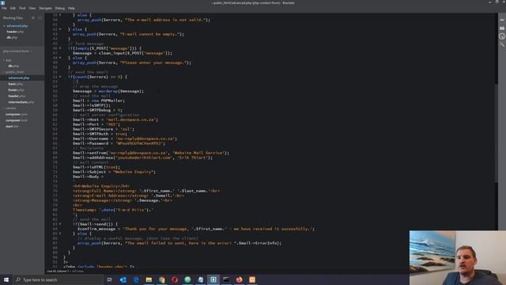The height and width of the screenshot is (285, 506).
Task: Fold the if($mail->send()) block at line 83
Action: point(60,224)
